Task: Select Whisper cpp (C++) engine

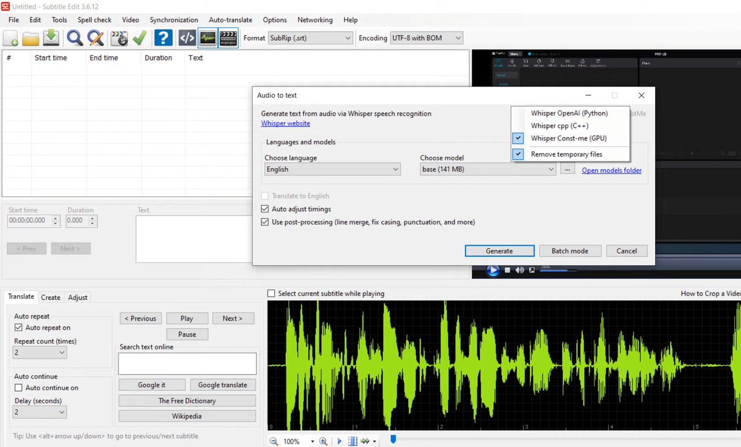Action: point(569,125)
